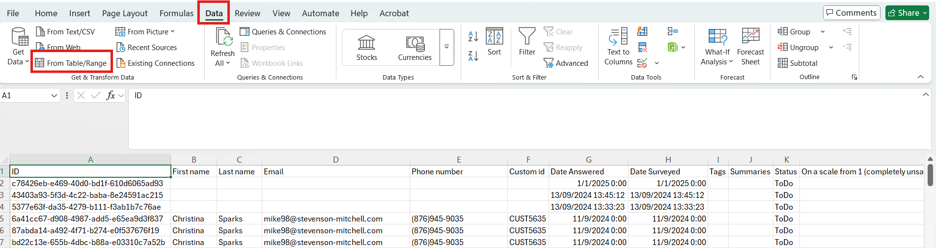Screen dimensions: 936x248
Task: Click the Text to Columns tool
Action: point(618,47)
